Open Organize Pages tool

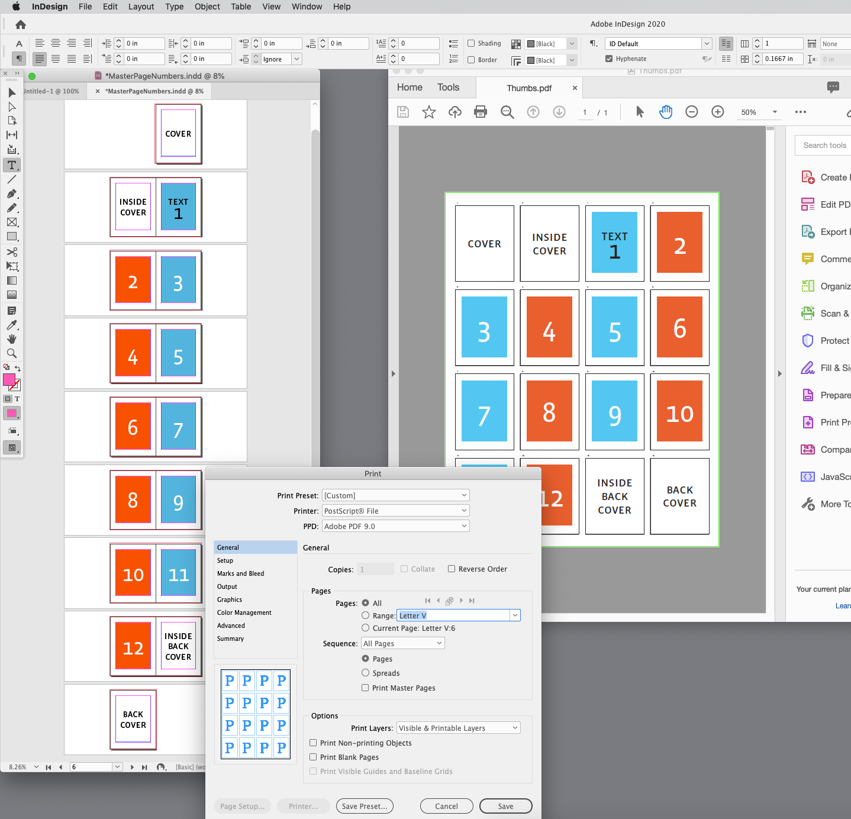(x=827, y=286)
